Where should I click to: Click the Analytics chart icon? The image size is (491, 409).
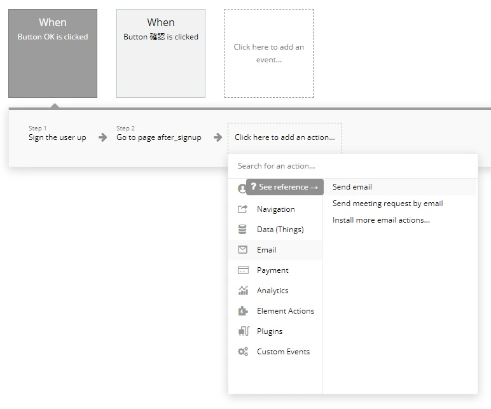point(243,290)
